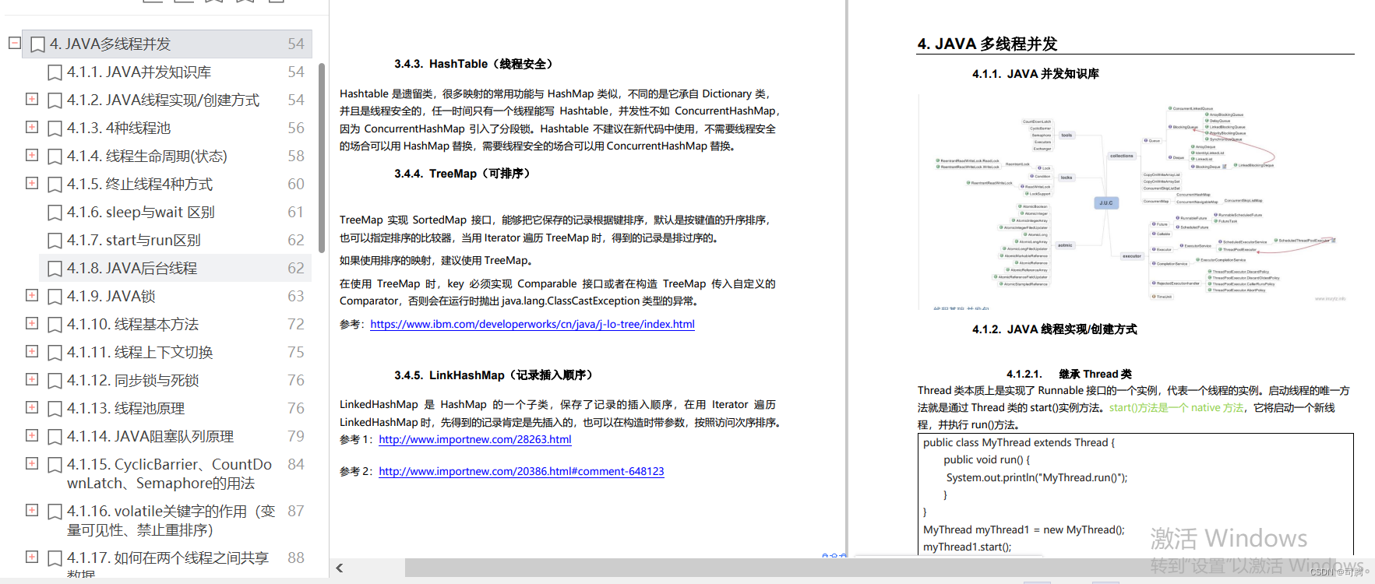Click bookmark icon of 4. JAVA多线程并发
The image size is (1375, 584).
point(37,44)
